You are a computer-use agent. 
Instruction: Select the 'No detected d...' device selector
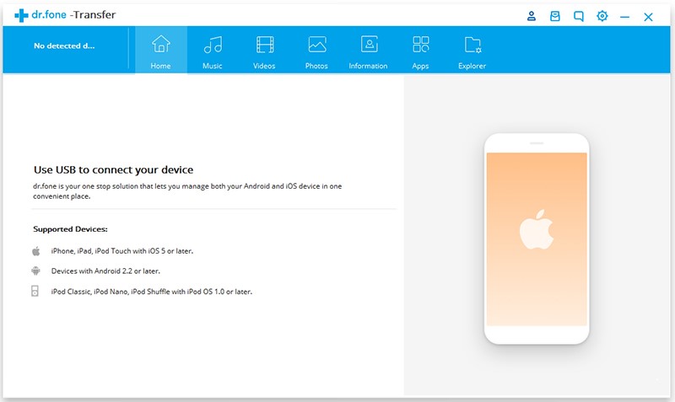pyautogui.click(x=64, y=46)
